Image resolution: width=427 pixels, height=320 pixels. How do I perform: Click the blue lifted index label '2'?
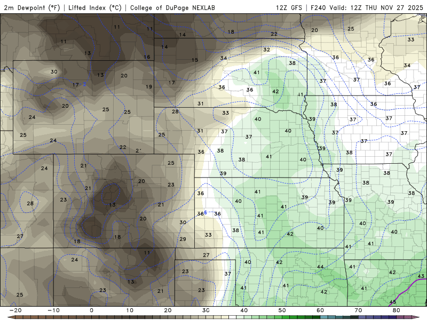85,84
